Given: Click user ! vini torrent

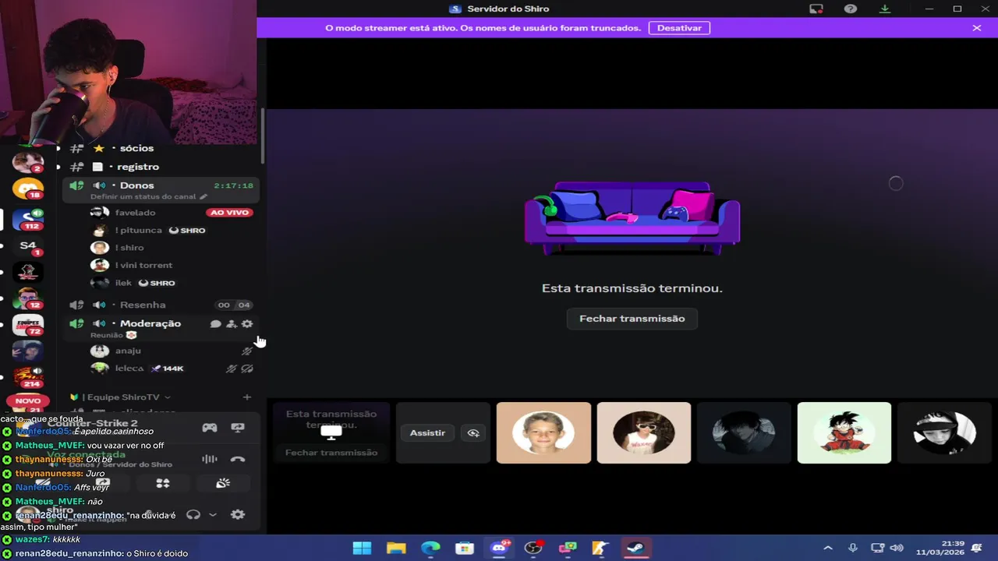Looking at the screenshot, I should pos(143,266).
